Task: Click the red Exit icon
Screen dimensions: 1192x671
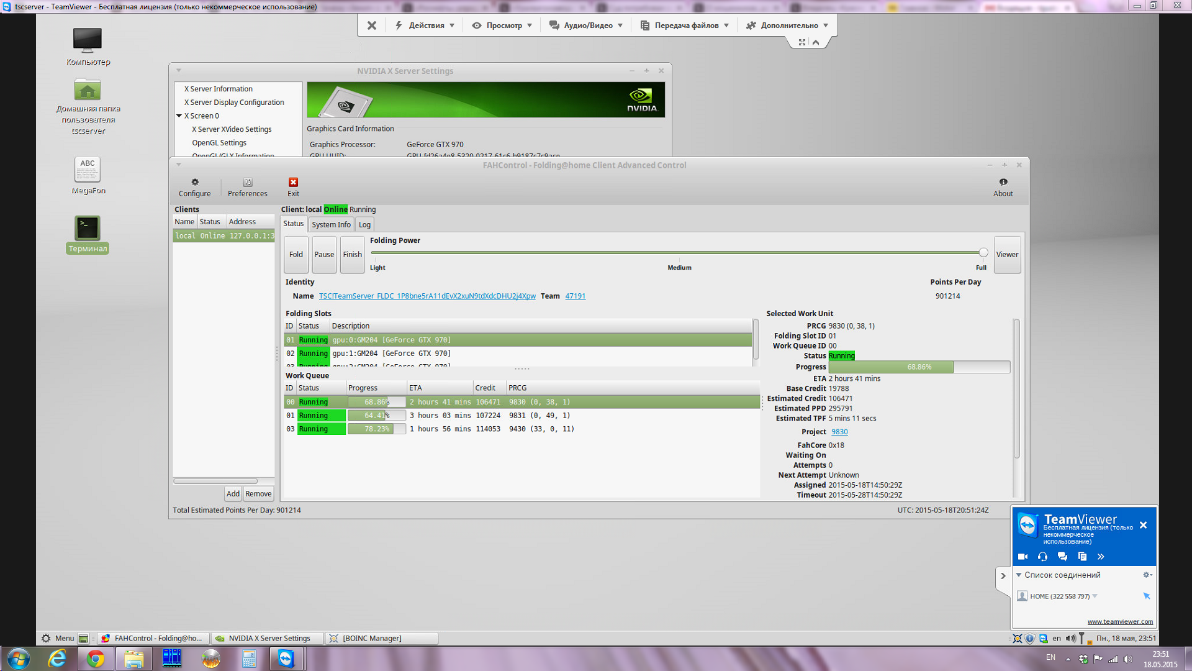Action: [293, 183]
